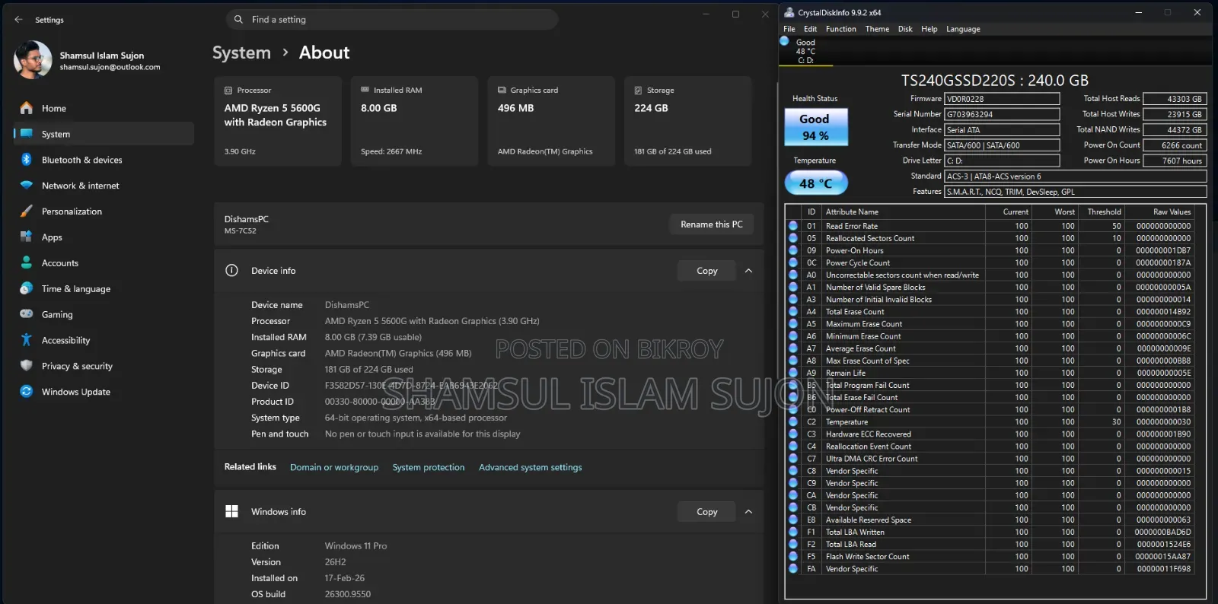Click the Rename this PC button
Screen dimensions: 1218x604
[x=712, y=224]
